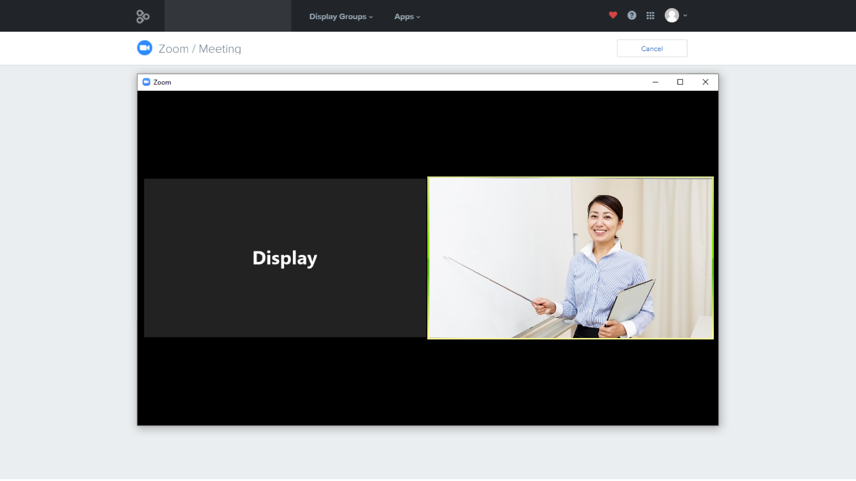Click the user avatar profile icon

(x=671, y=16)
